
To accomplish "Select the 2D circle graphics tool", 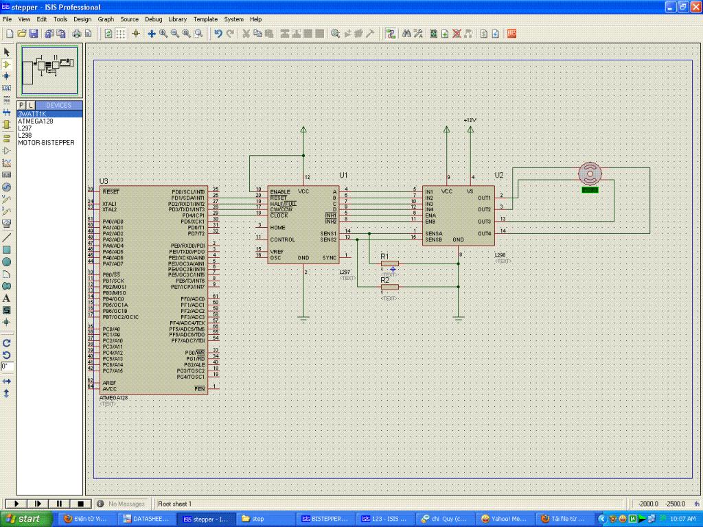I will pos(7,261).
